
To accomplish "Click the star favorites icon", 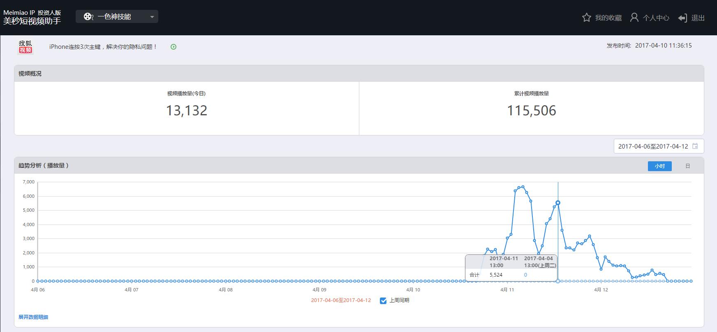I will tap(587, 18).
